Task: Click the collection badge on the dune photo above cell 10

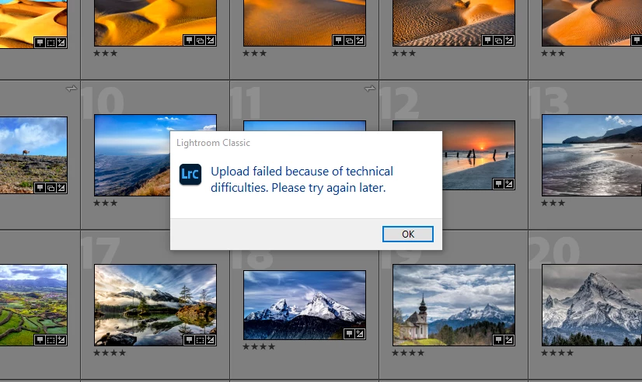Action: point(200,40)
